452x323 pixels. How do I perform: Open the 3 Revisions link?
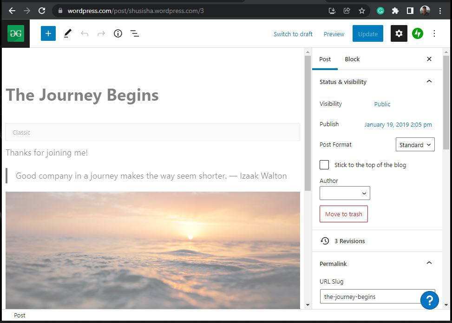tap(350, 241)
